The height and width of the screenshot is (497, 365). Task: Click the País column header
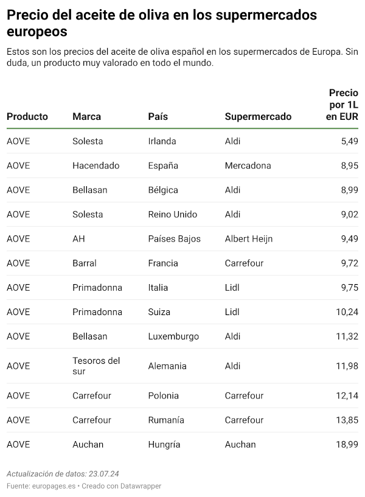click(158, 116)
